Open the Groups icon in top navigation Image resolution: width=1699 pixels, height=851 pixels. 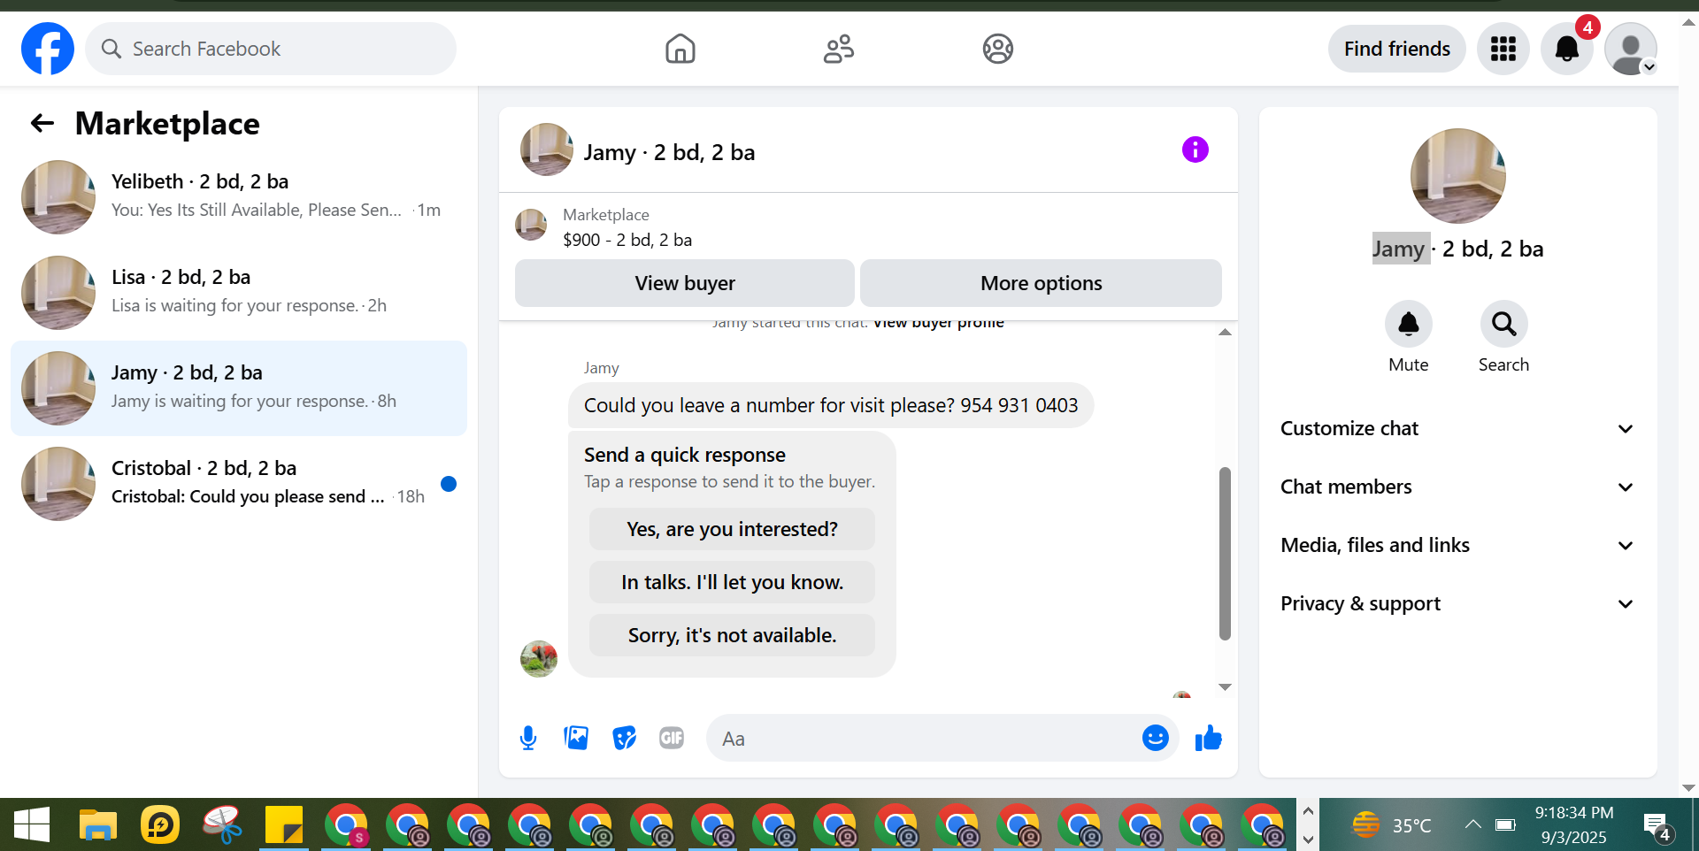[x=998, y=49]
